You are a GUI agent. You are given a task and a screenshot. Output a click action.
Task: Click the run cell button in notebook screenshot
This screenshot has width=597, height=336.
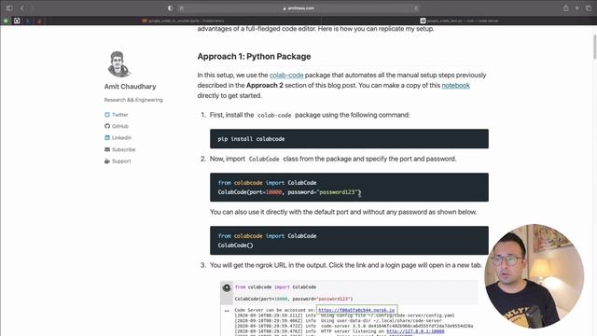227,287
